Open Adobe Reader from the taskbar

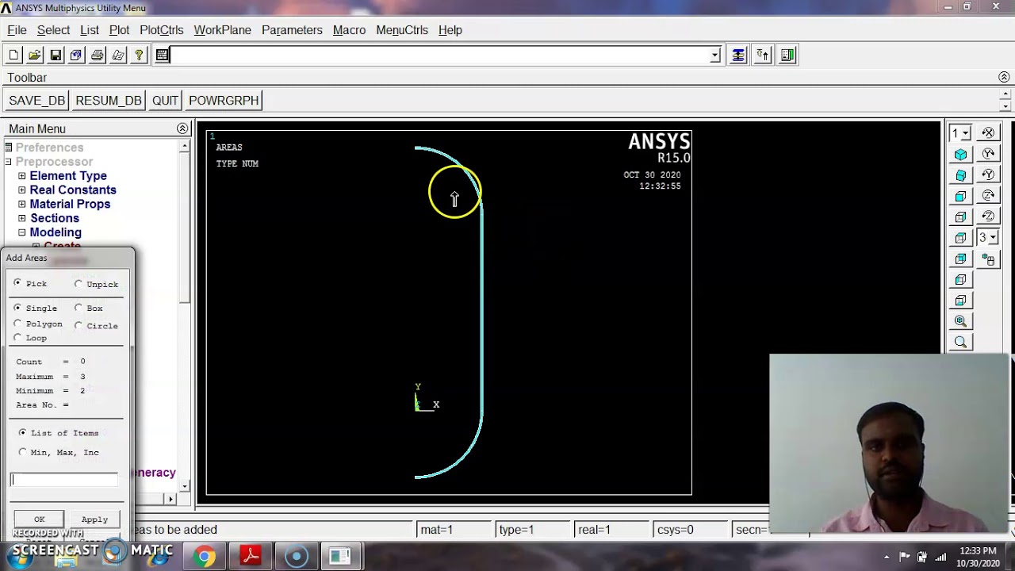tap(251, 557)
